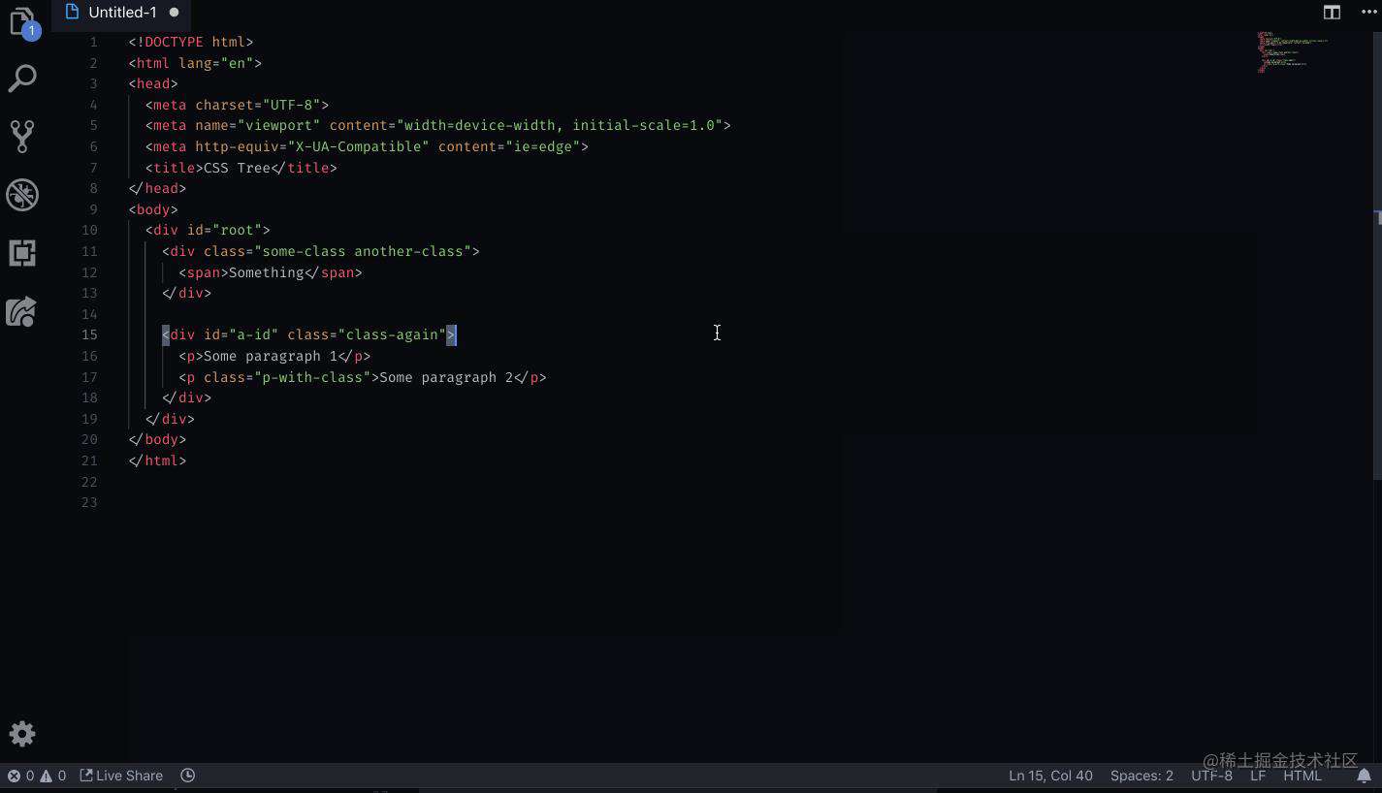This screenshot has width=1382, height=793.
Task: Open the Search panel
Action: tap(22, 79)
